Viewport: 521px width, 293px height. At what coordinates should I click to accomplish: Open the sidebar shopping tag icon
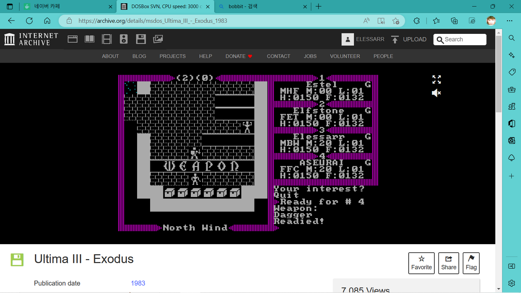click(512, 72)
